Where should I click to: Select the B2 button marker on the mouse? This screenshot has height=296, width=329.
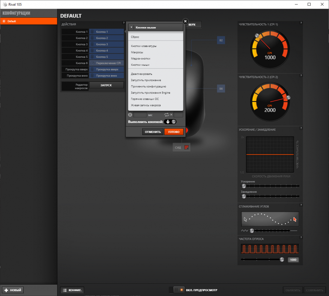point(221,40)
